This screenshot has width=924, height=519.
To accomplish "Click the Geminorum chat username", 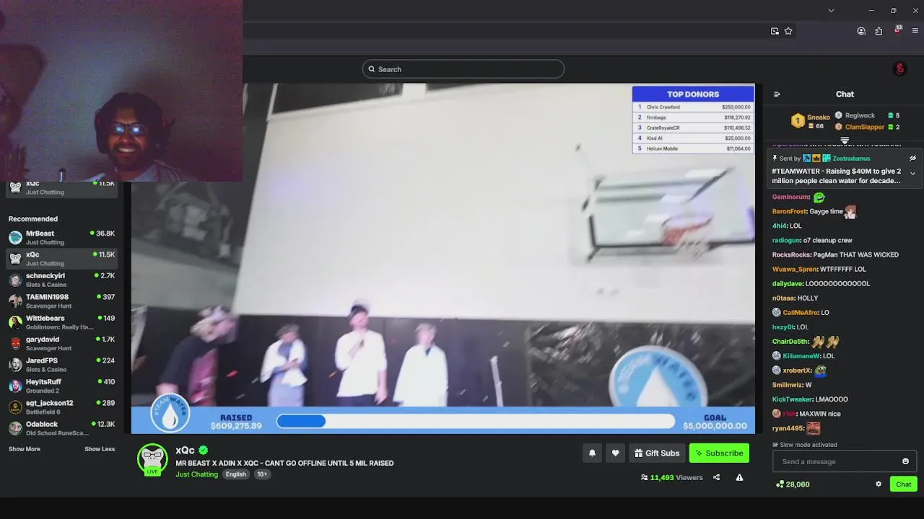I will pos(791,197).
